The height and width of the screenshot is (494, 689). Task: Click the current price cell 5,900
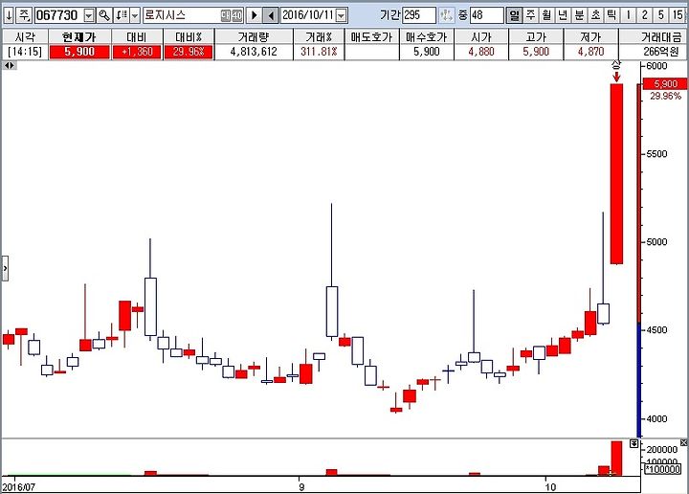coord(79,52)
